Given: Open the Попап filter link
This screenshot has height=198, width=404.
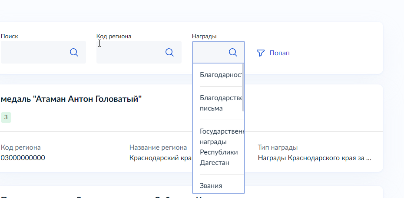Looking at the screenshot, I should [x=279, y=53].
